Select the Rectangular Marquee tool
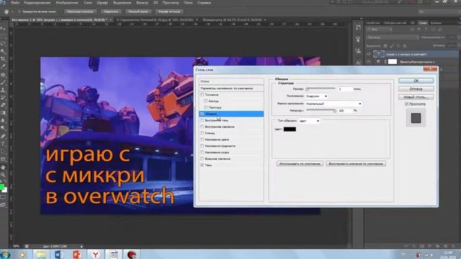 pos(3,36)
